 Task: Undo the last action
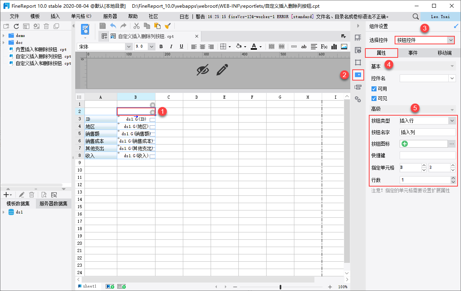(113, 26)
